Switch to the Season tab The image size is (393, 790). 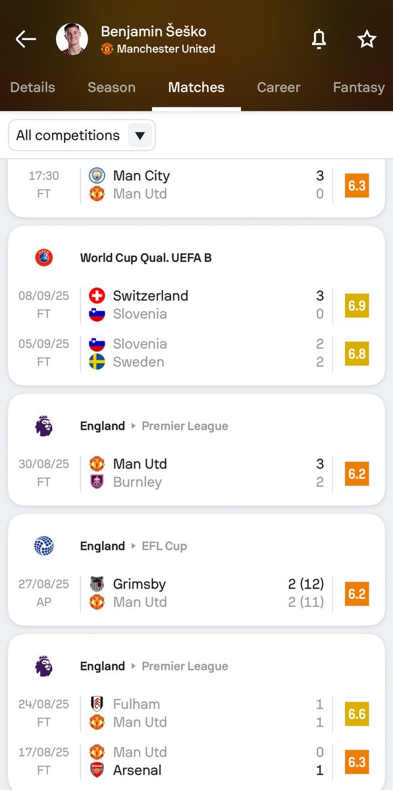point(111,87)
